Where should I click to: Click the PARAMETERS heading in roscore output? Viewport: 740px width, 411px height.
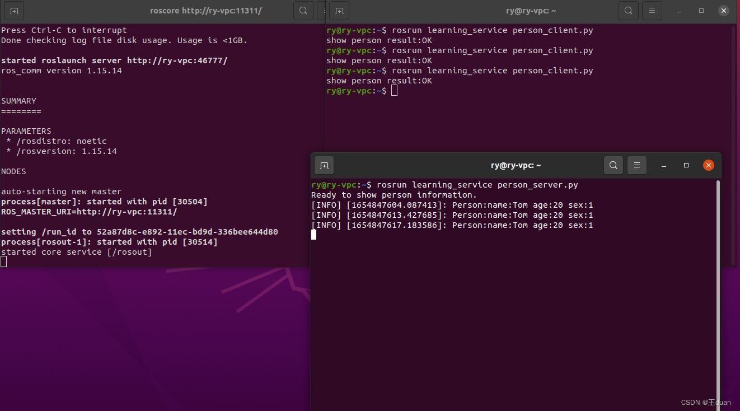(26, 131)
